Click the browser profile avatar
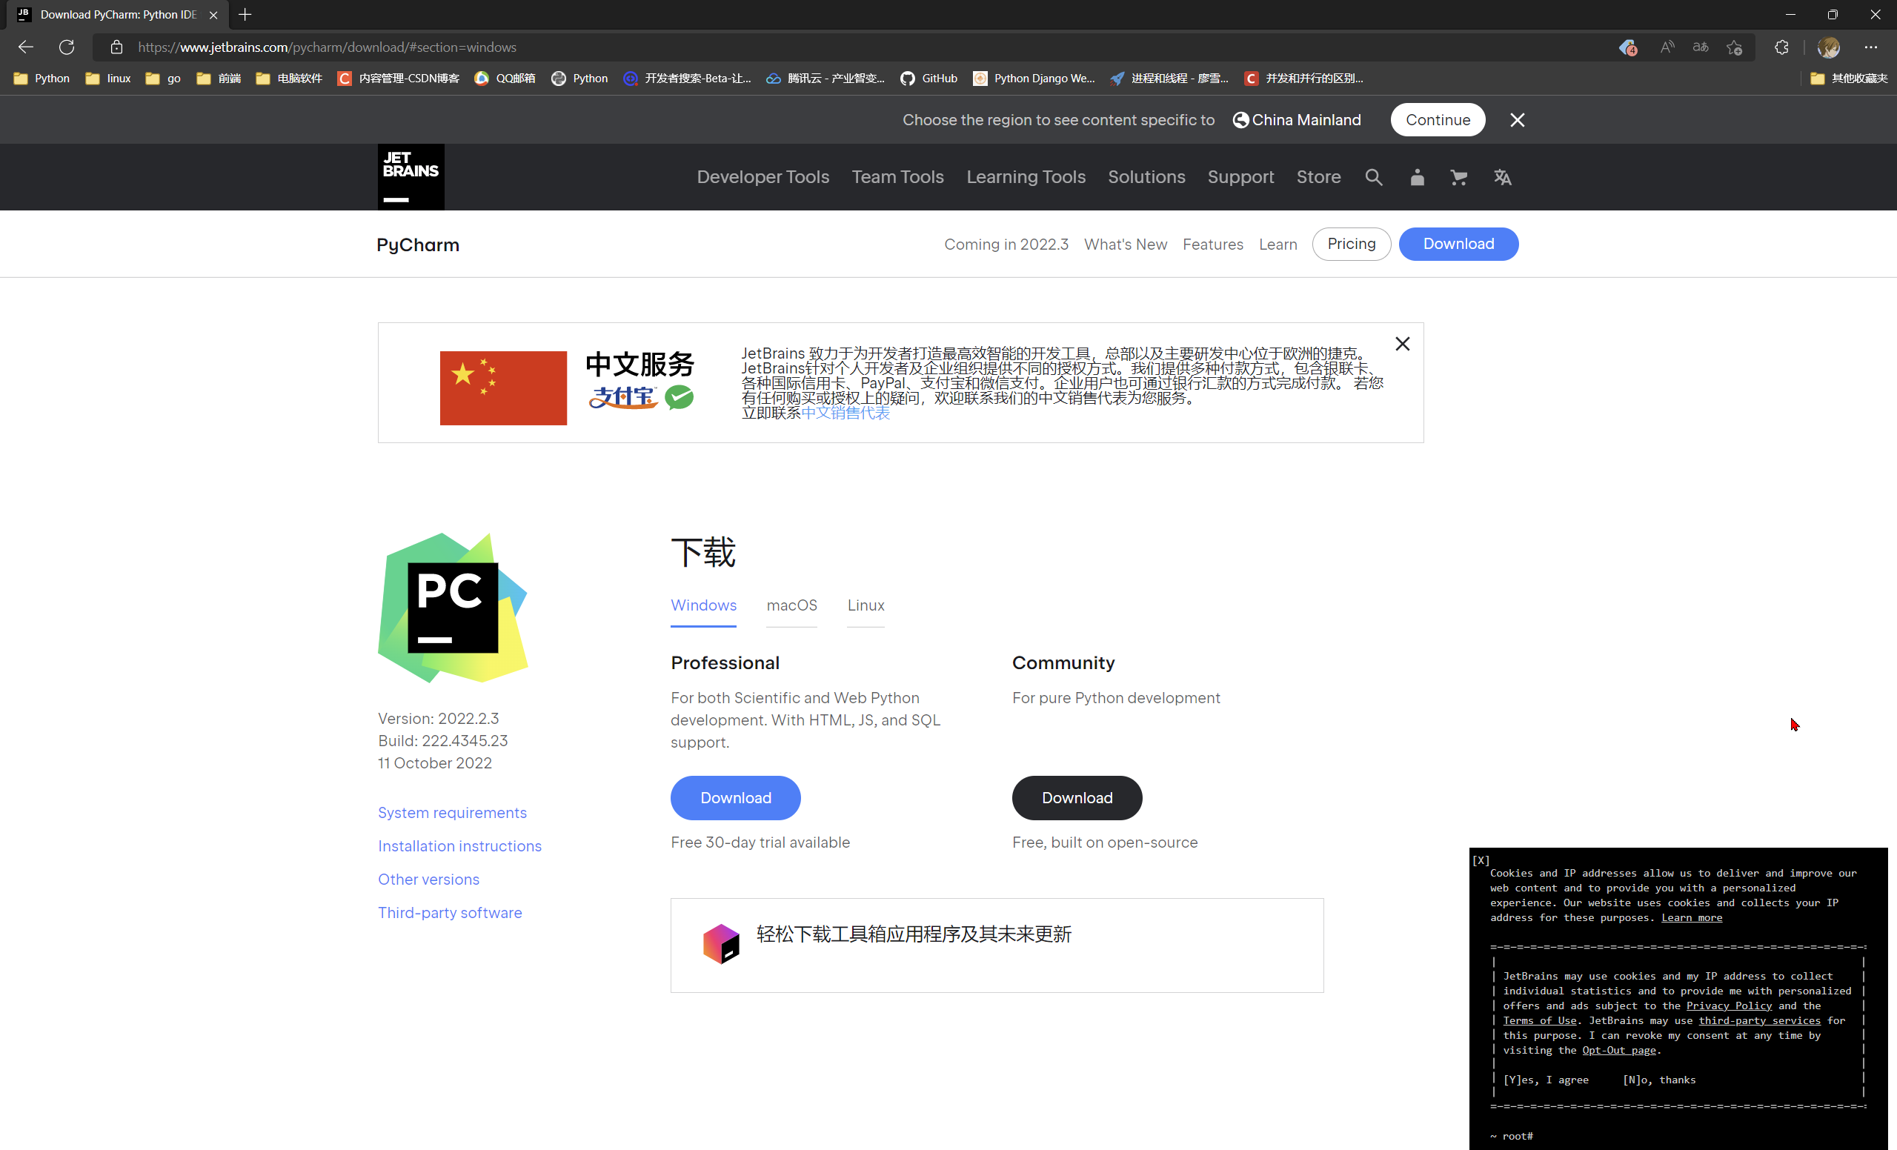 (1829, 47)
